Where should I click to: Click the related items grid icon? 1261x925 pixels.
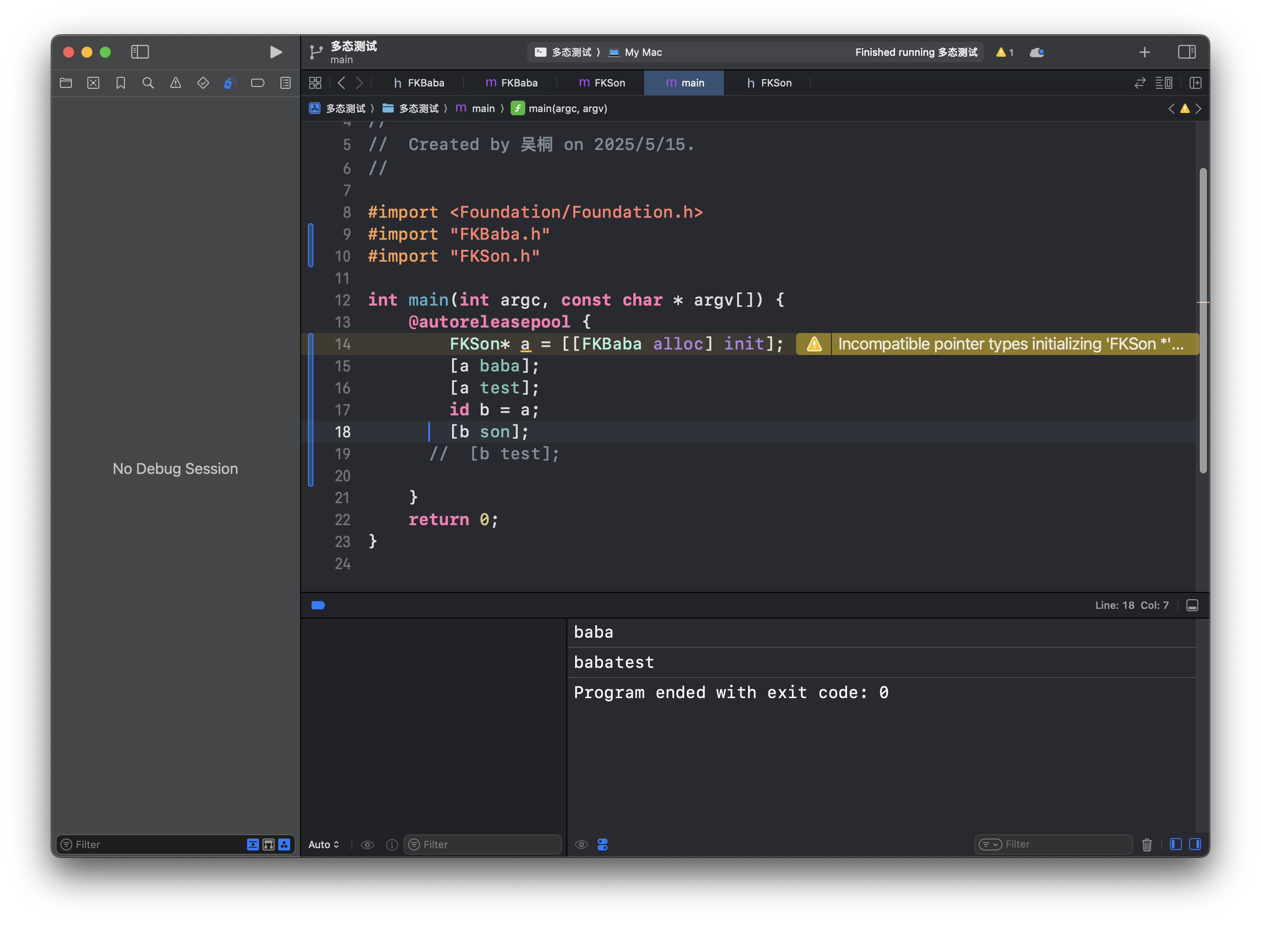click(315, 83)
